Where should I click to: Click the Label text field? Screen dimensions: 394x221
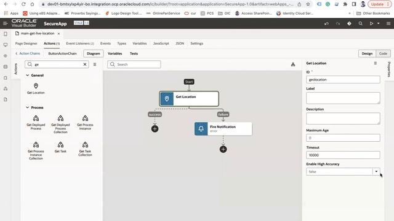343,98
